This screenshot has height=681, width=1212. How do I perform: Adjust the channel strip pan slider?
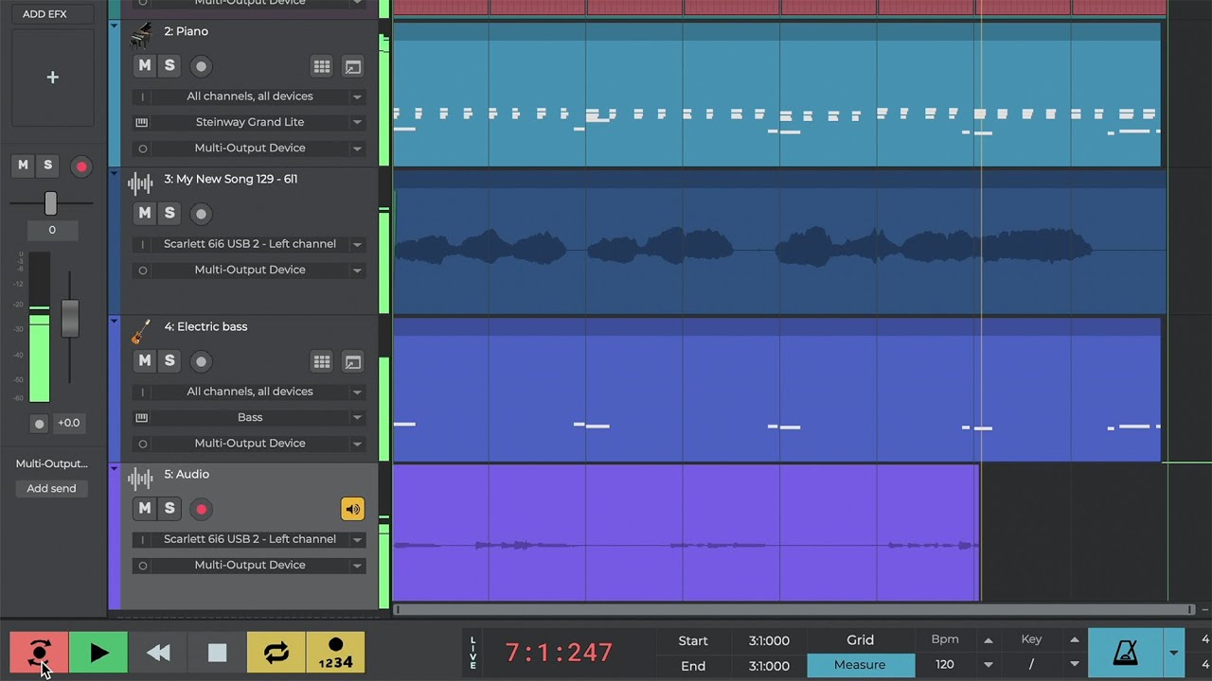51,202
